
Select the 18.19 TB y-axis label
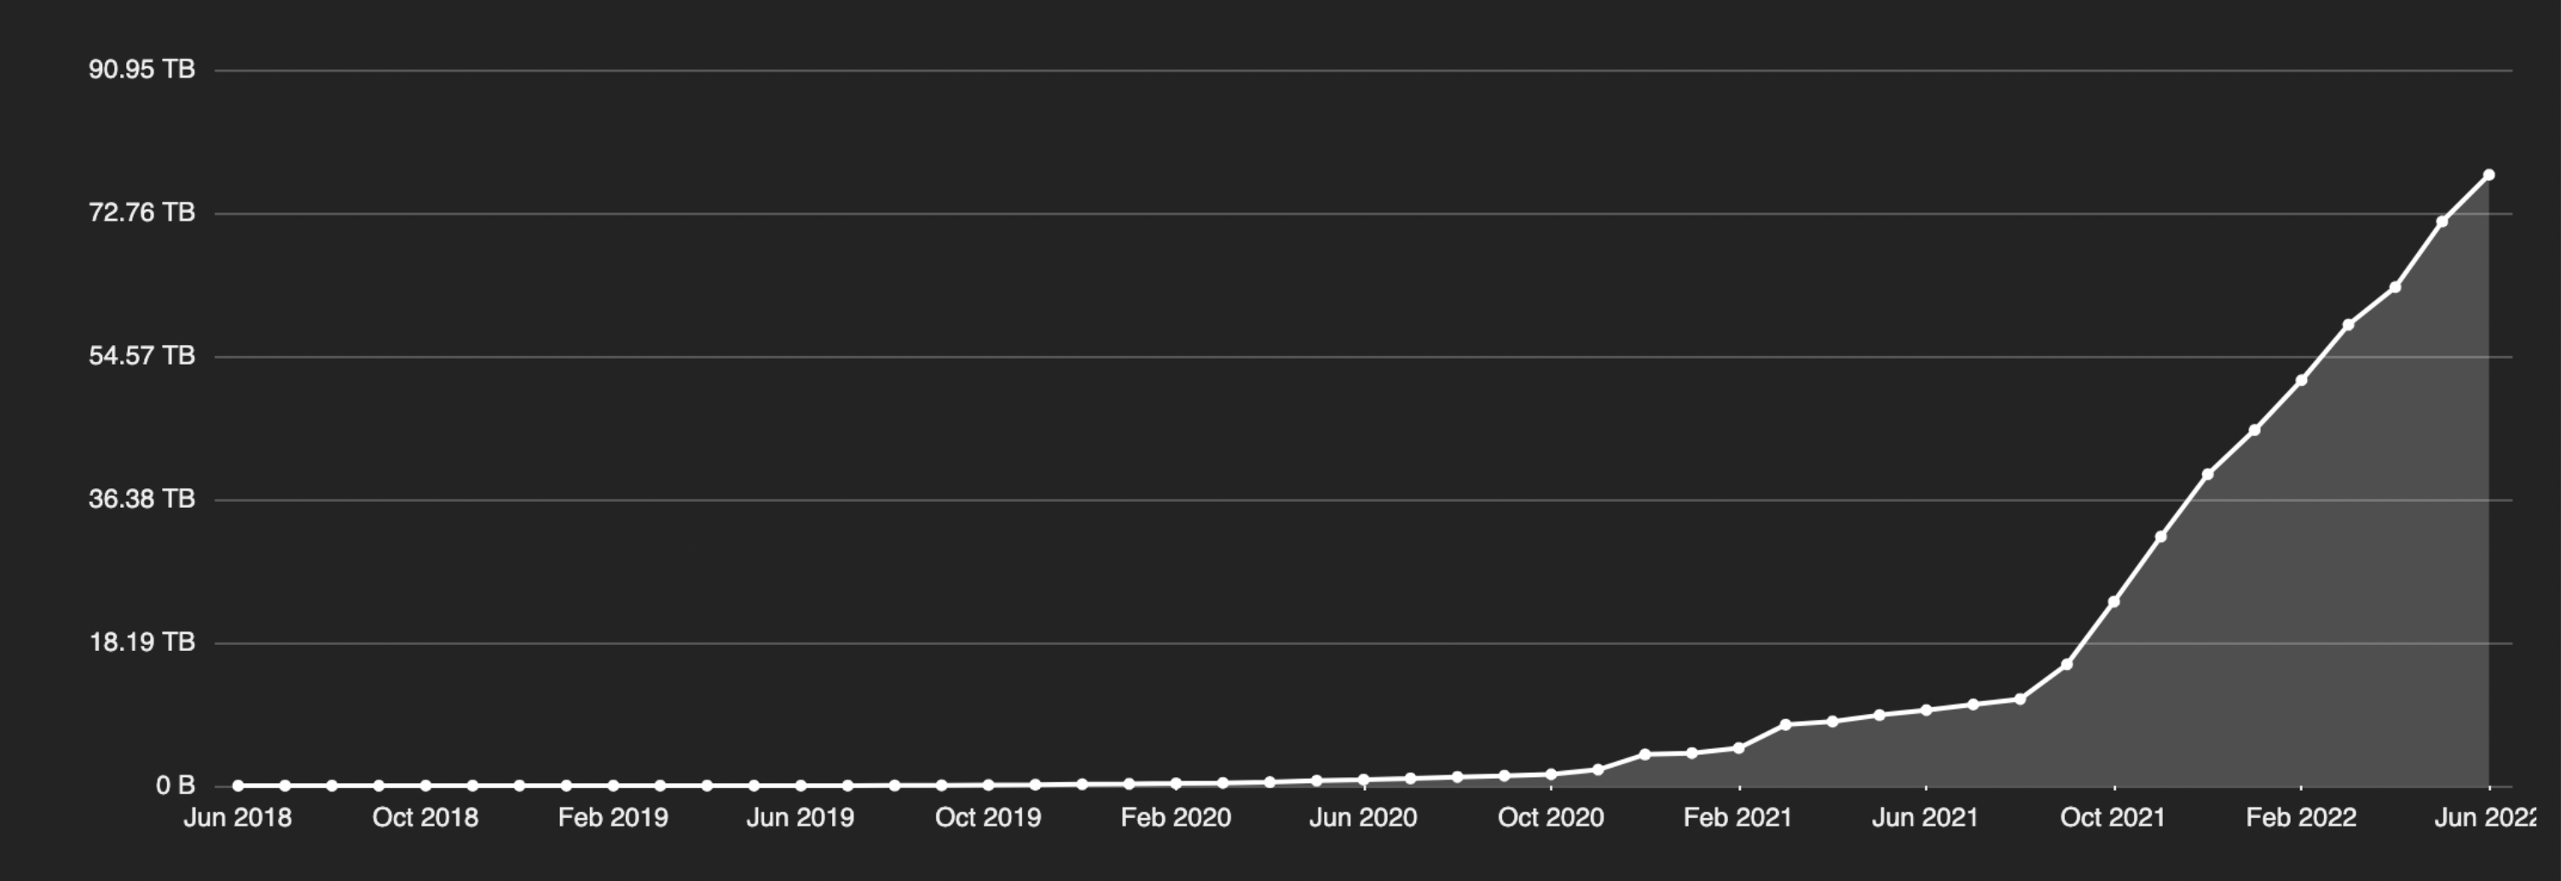click(x=142, y=642)
